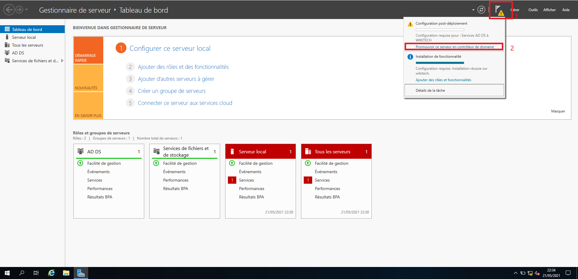Click red Services alert in Serveur local

[x=232, y=180]
